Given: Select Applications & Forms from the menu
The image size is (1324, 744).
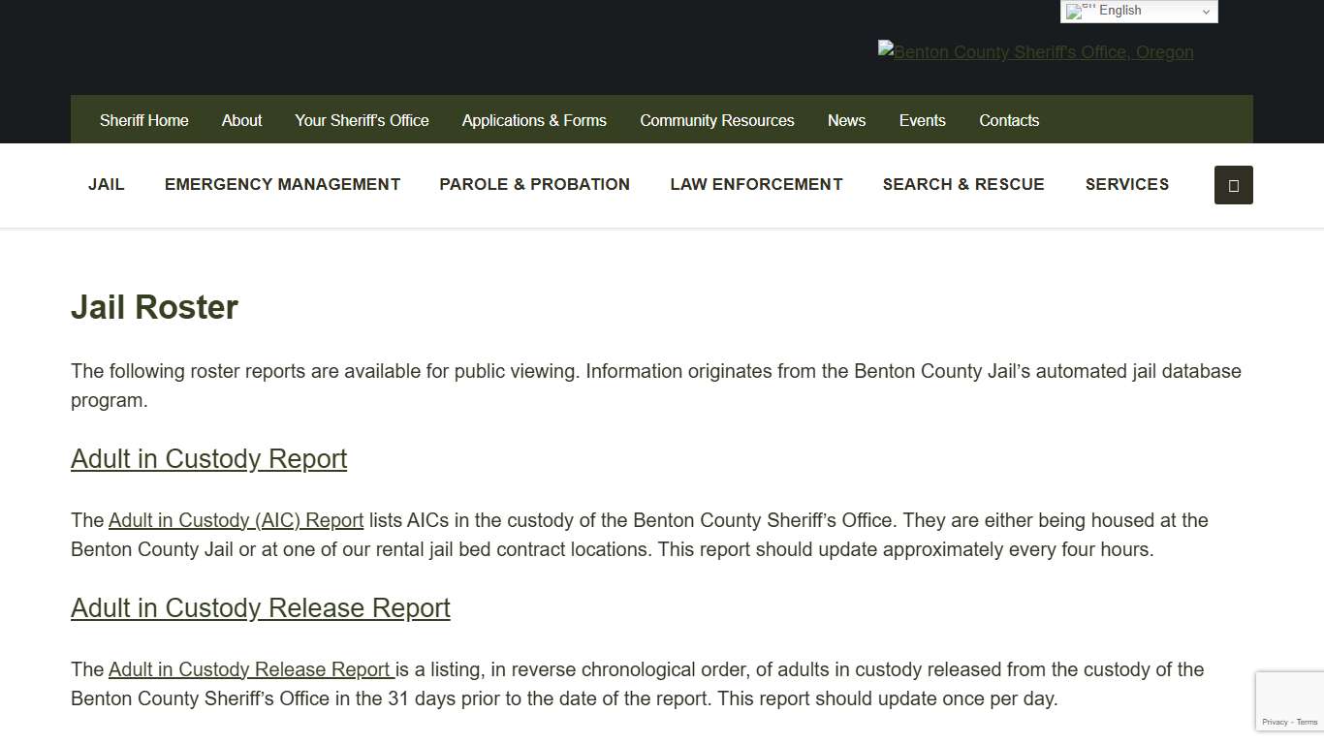Looking at the screenshot, I should tap(534, 119).
